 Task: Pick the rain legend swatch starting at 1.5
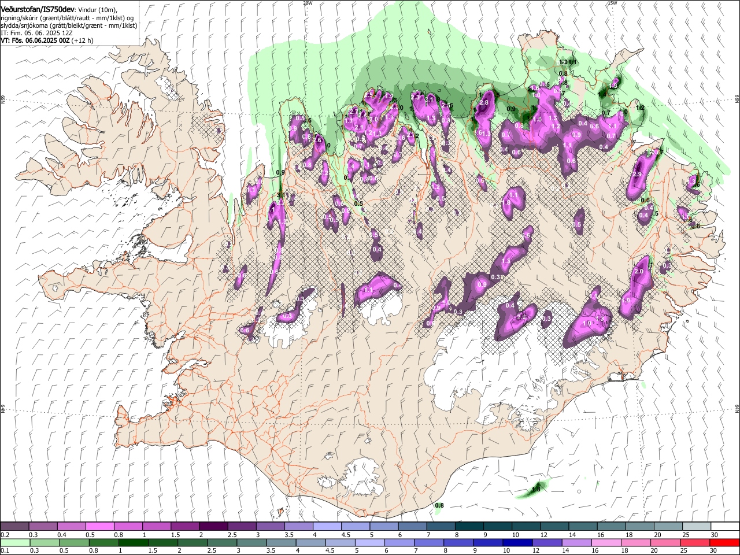tap(163, 542)
